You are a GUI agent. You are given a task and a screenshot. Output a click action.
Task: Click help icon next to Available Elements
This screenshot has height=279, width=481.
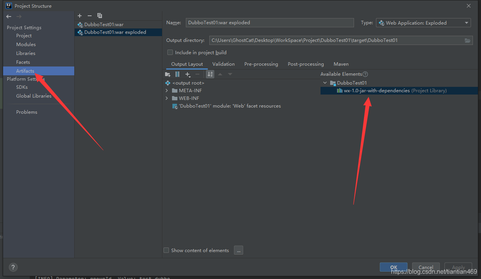pyautogui.click(x=365, y=74)
